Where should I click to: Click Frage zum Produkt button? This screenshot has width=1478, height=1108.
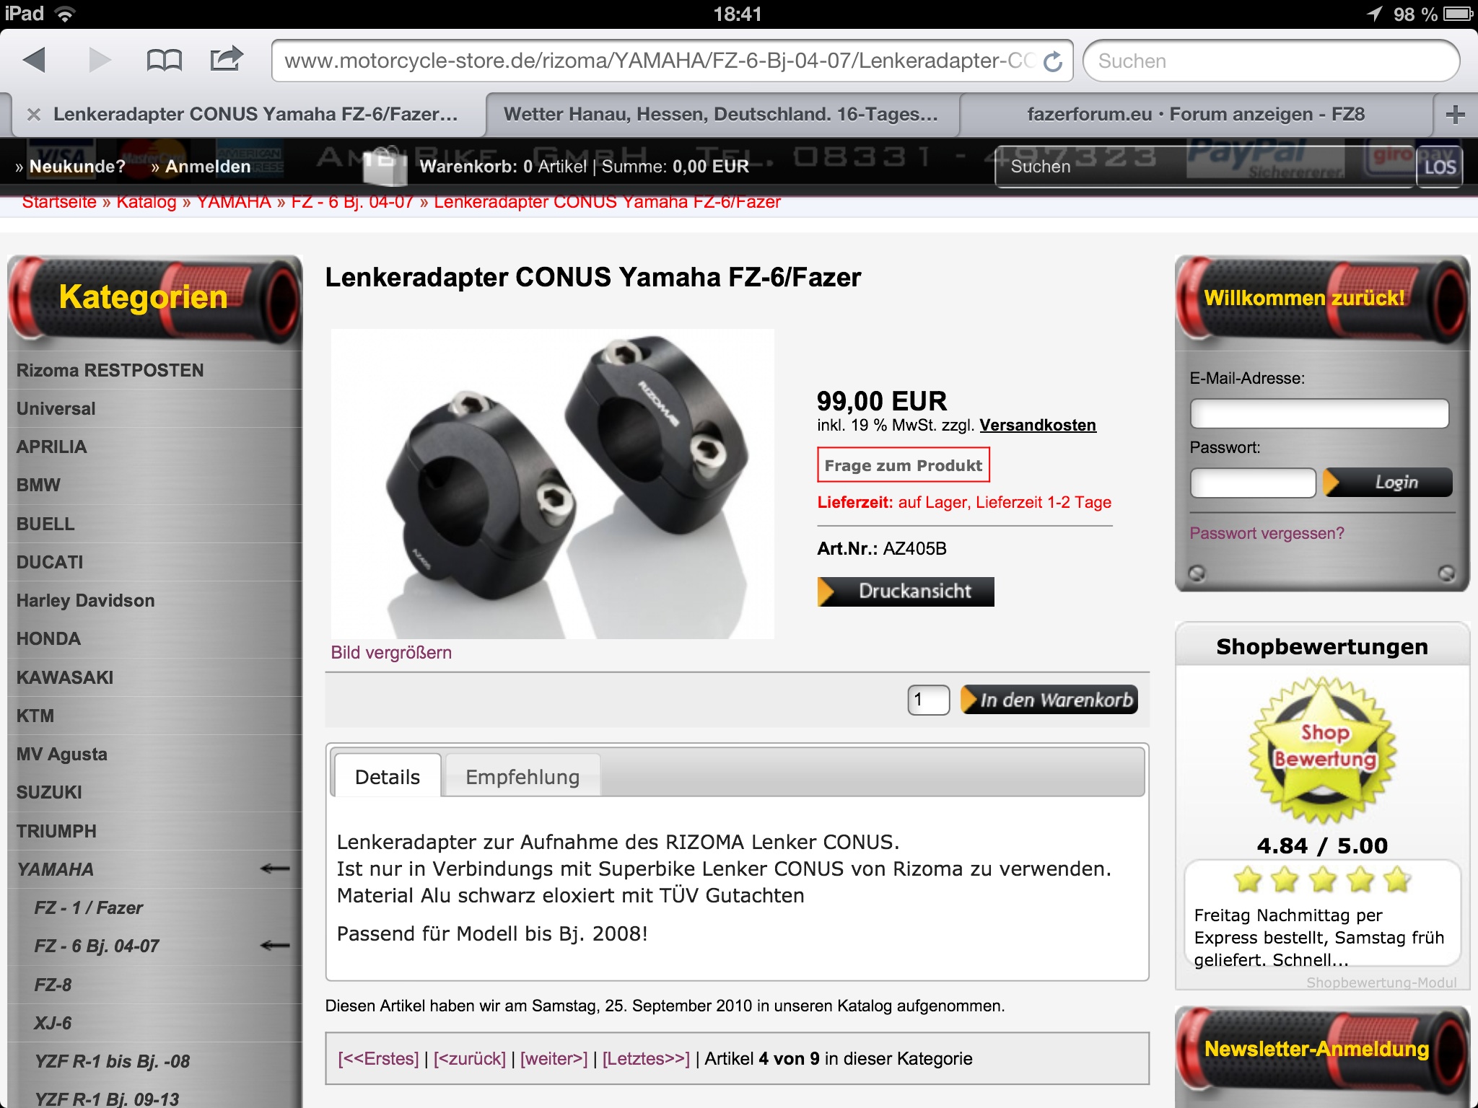click(x=903, y=465)
